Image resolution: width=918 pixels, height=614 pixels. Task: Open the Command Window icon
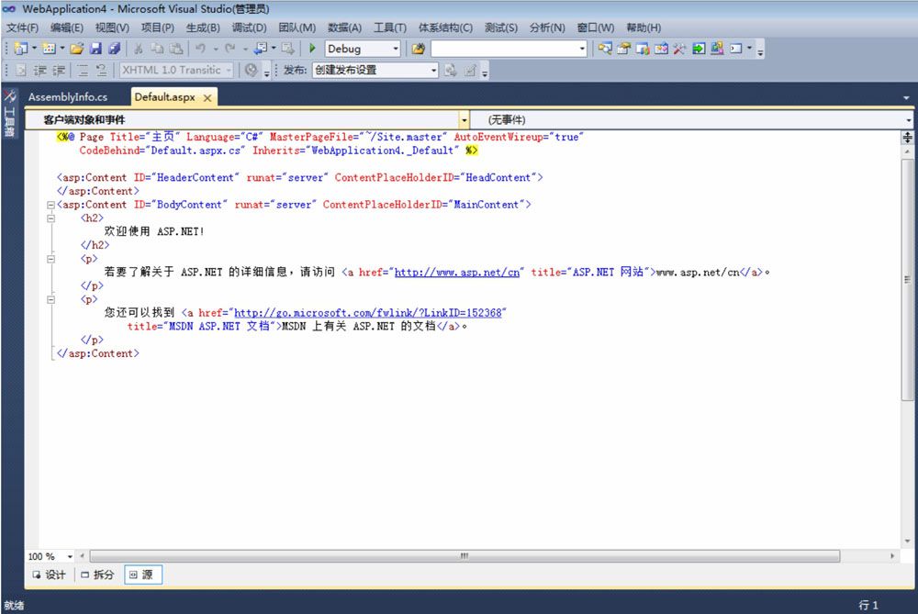pyautogui.click(x=736, y=49)
